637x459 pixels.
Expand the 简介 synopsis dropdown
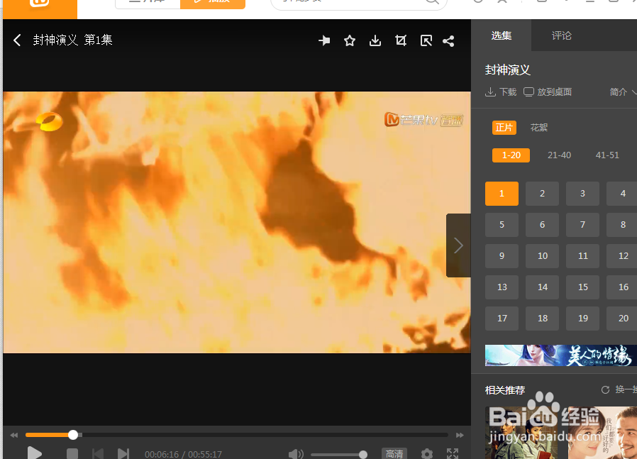tap(623, 92)
